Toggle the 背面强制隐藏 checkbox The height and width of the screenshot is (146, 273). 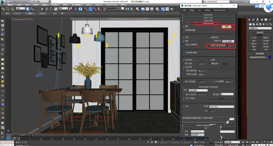183,30
